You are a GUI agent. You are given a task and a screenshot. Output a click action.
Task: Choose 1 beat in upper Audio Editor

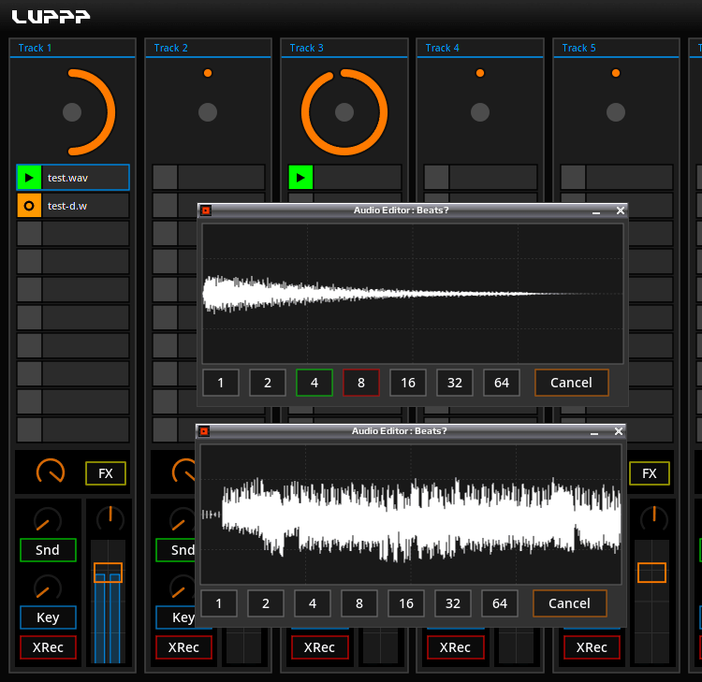[x=221, y=383]
